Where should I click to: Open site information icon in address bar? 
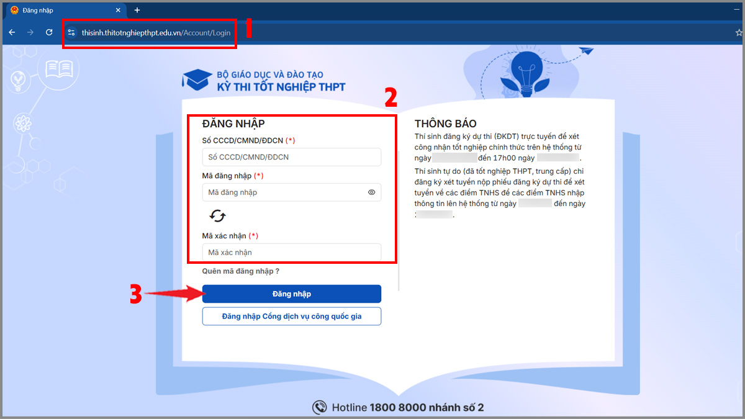coord(71,32)
